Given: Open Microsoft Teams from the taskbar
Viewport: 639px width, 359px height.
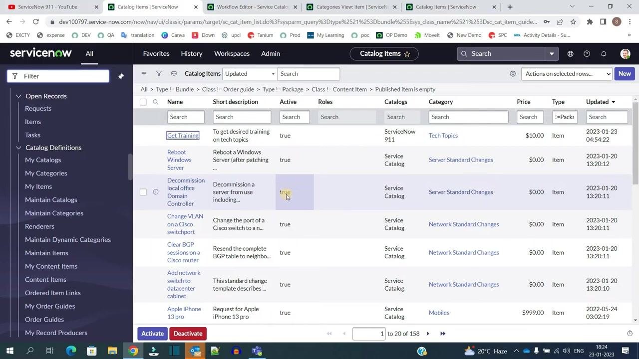Looking at the screenshot, I should 257,351.
